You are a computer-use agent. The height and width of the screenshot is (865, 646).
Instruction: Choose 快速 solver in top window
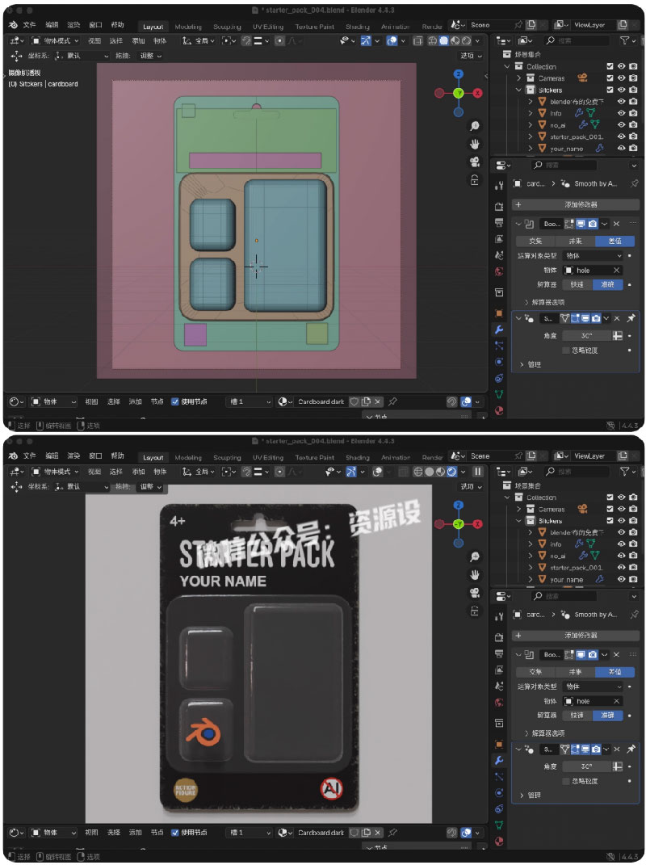click(x=577, y=284)
